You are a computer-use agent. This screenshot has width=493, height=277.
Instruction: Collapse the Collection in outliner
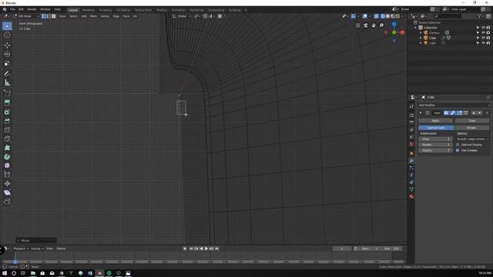[x=416, y=28]
